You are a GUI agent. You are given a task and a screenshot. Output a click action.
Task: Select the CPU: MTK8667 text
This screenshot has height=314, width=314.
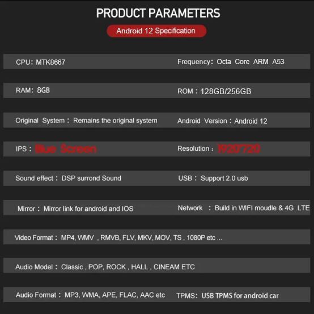tap(41, 62)
